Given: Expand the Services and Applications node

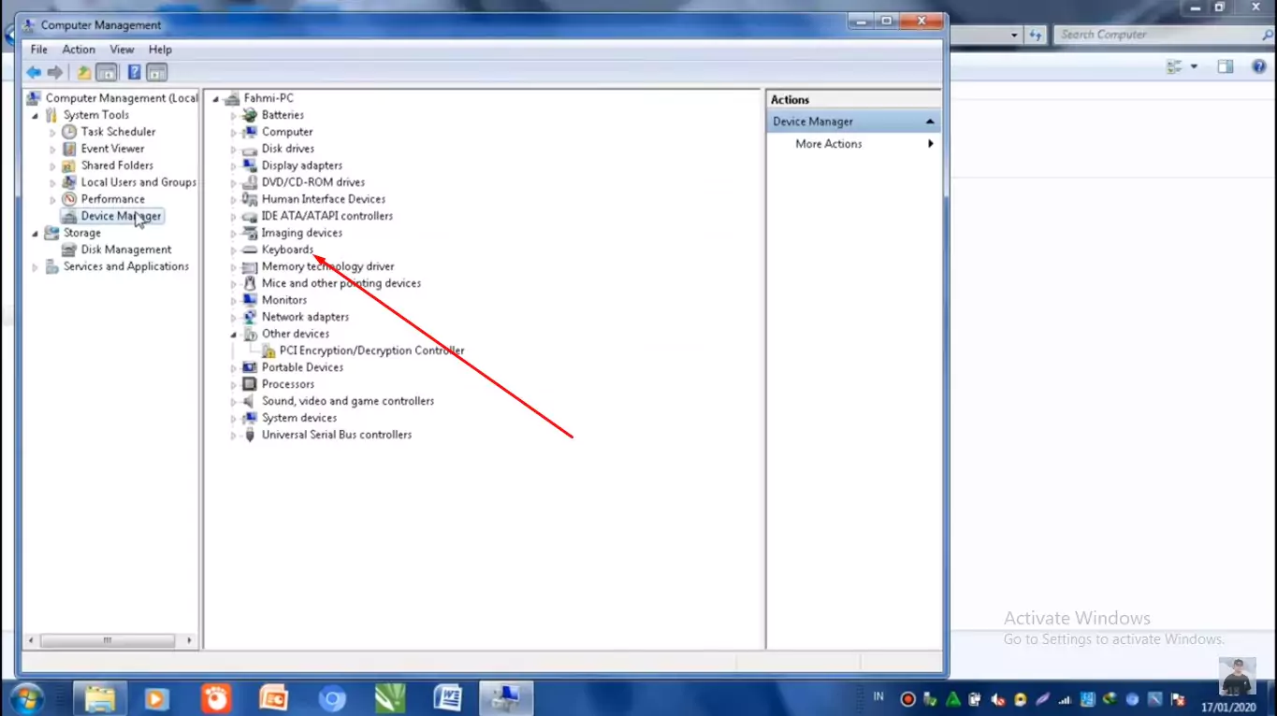Looking at the screenshot, I should [x=36, y=267].
